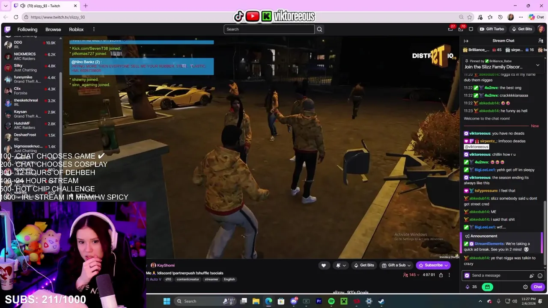Open Twitch notifications inbox with 27 badge
The width and height of the screenshot is (548, 308).
tap(450, 29)
